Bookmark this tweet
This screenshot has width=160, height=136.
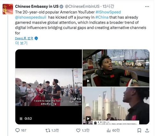click(139, 130)
